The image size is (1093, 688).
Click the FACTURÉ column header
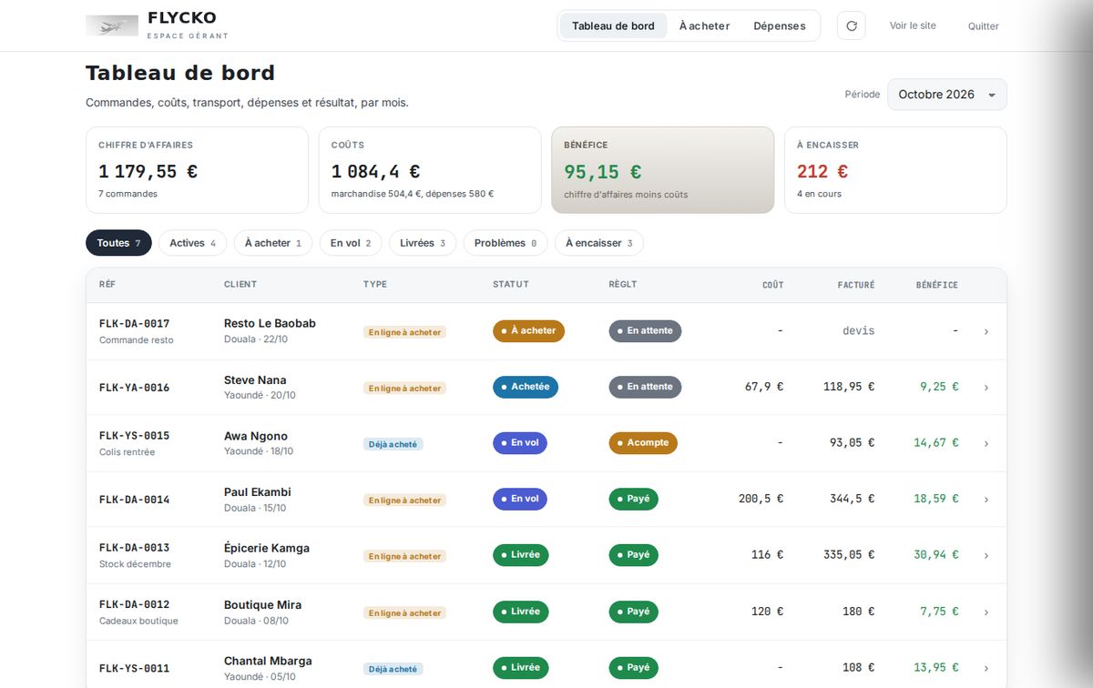(x=856, y=285)
